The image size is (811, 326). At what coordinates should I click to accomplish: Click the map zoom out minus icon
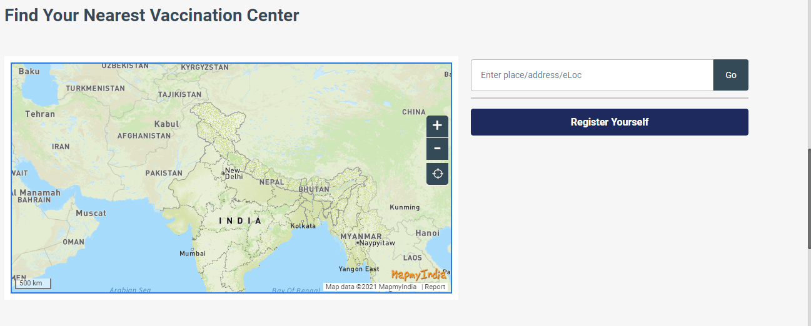click(437, 149)
